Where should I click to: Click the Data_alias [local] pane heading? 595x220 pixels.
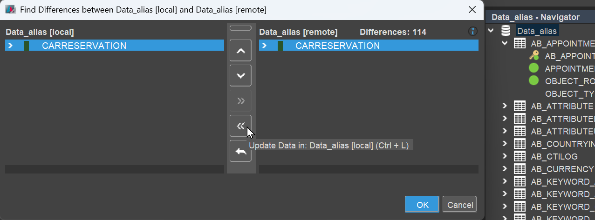pos(40,32)
